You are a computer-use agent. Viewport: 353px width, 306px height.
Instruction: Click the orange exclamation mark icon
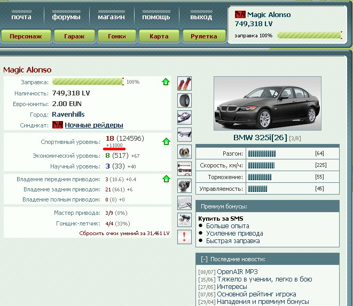tap(184, 237)
